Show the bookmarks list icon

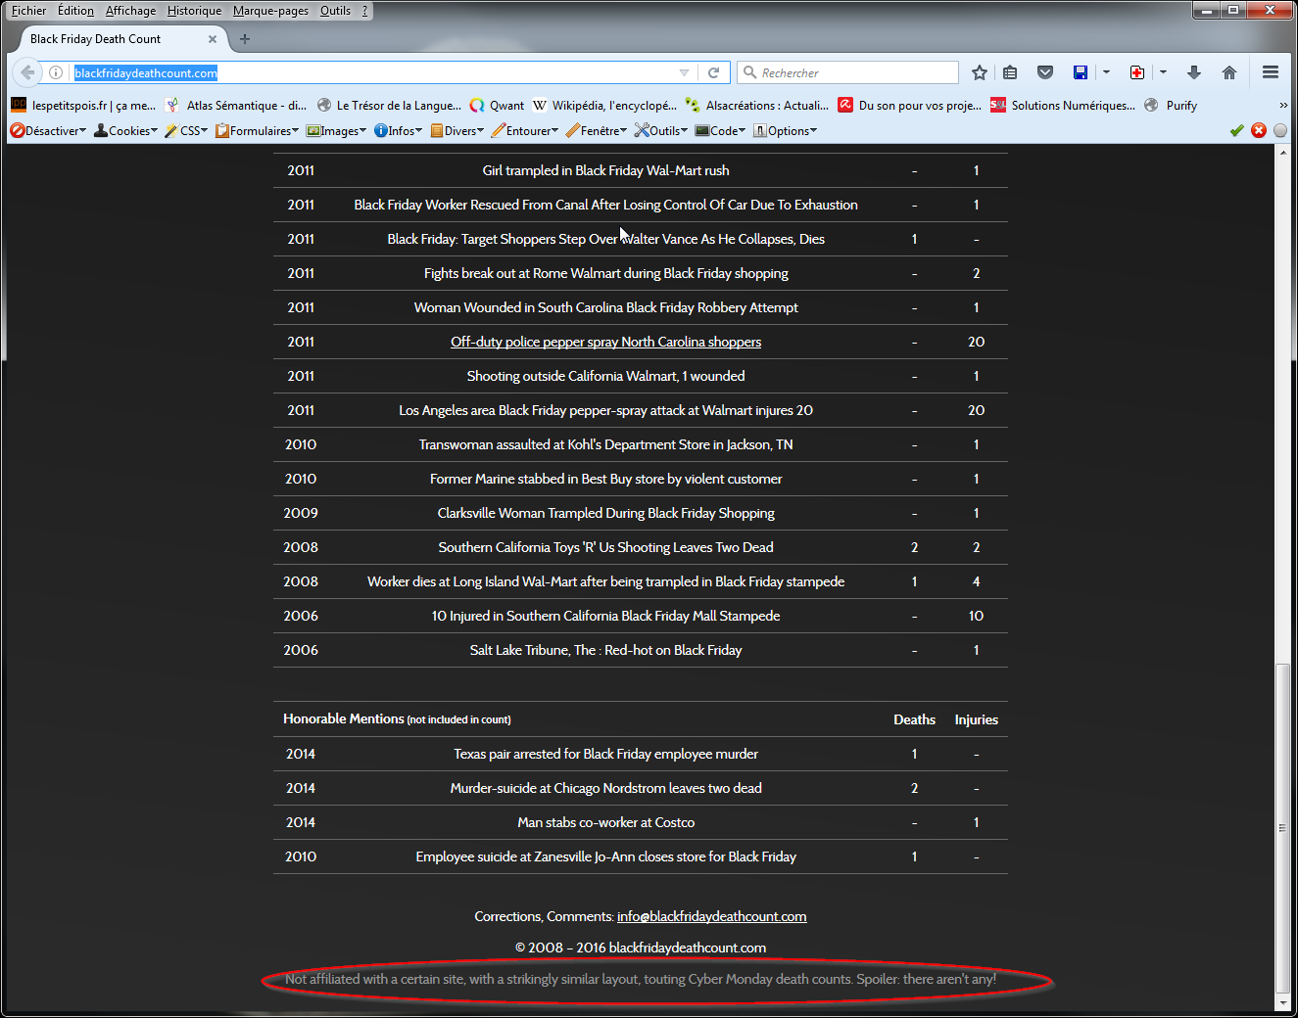pyautogui.click(x=1010, y=72)
